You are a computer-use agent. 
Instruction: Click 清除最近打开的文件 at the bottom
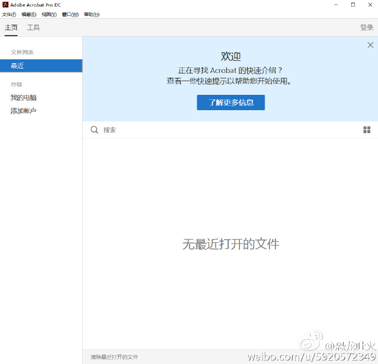[x=114, y=357]
